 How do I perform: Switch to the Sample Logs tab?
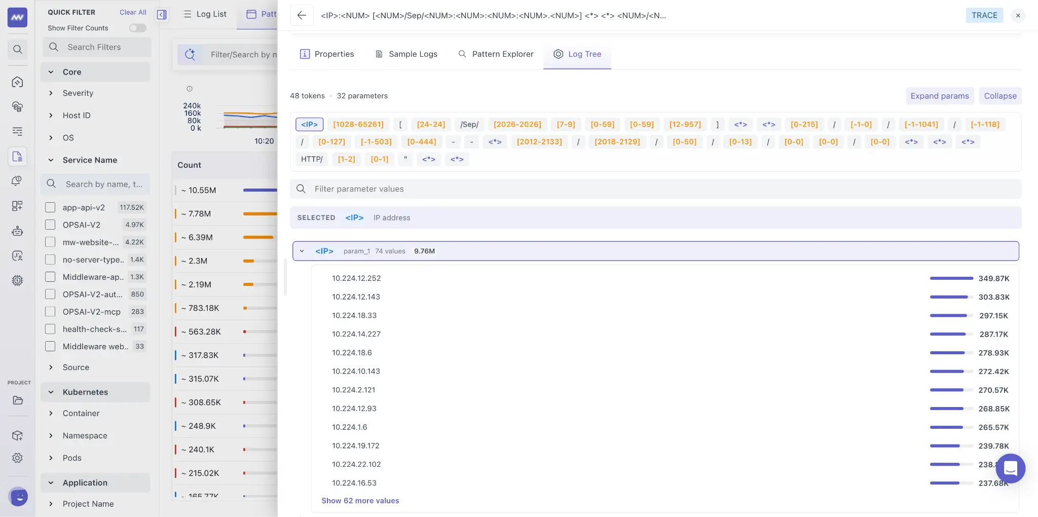(406, 54)
